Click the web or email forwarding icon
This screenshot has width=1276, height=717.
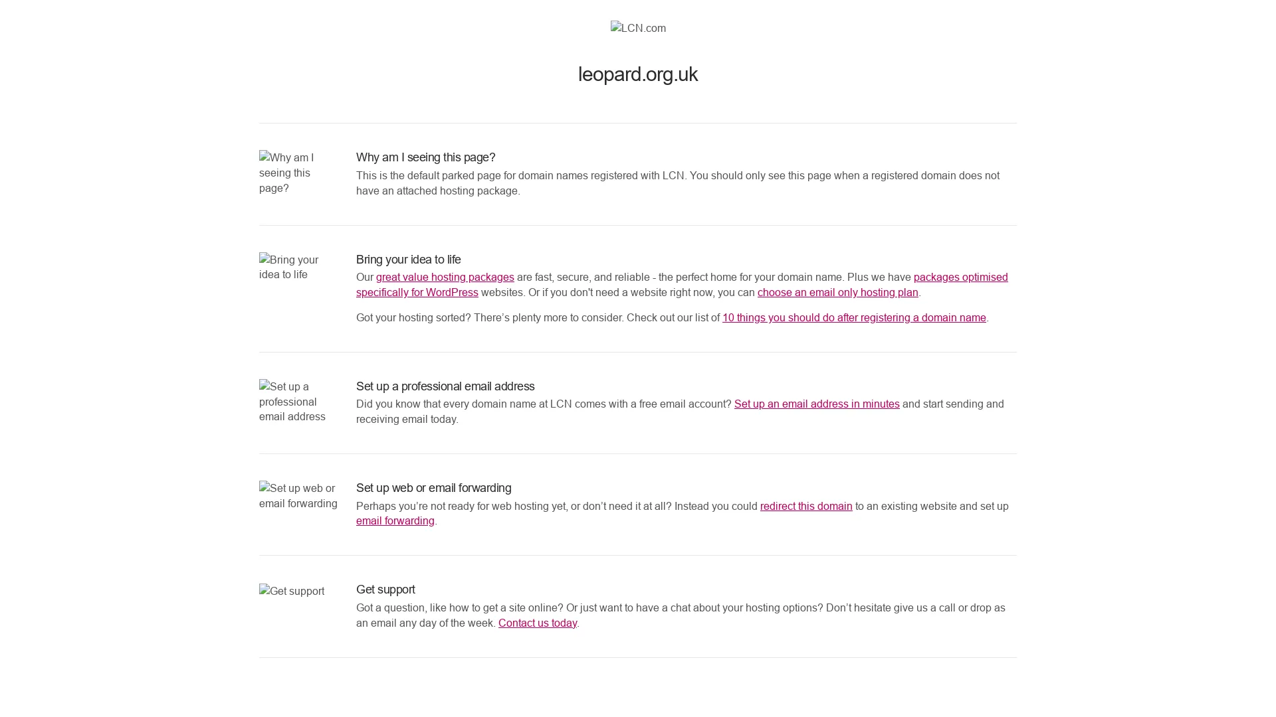[298, 496]
